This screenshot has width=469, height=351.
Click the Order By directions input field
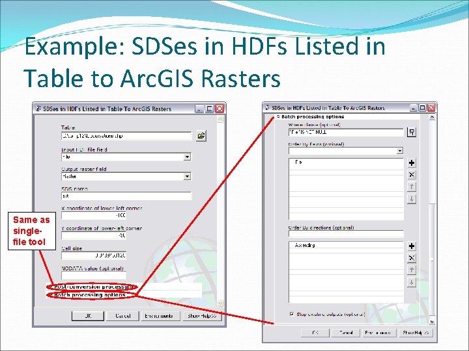(x=346, y=234)
